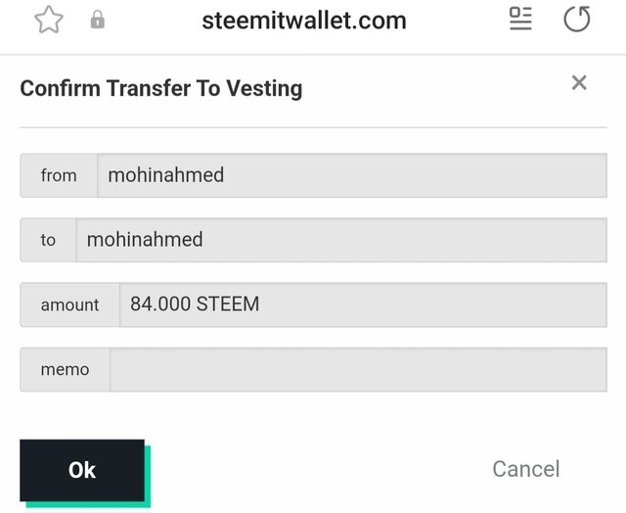626x513 pixels.
Task: Click the 'from' field label
Action: [x=59, y=175]
